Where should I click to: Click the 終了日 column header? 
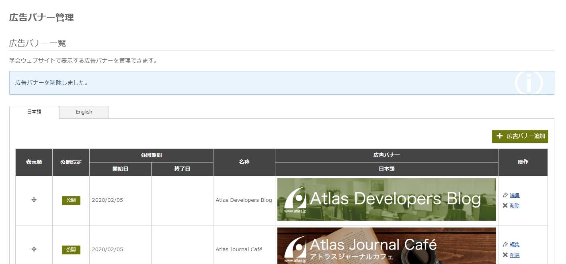point(182,169)
